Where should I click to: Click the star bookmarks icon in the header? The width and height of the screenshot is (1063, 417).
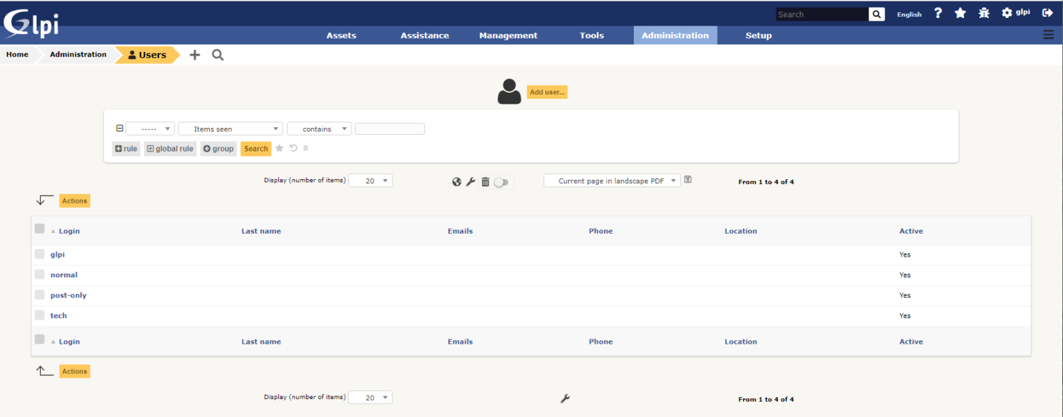(x=961, y=12)
